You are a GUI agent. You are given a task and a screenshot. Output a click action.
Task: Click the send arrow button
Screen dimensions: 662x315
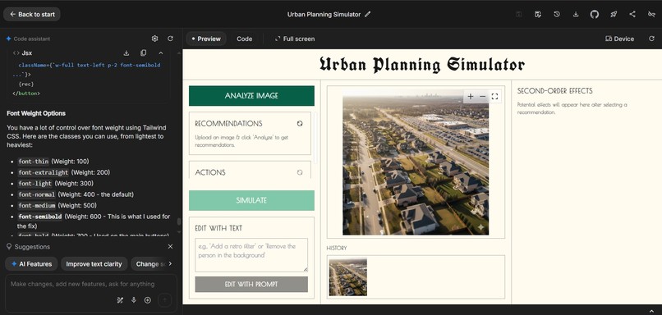click(x=164, y=300)
